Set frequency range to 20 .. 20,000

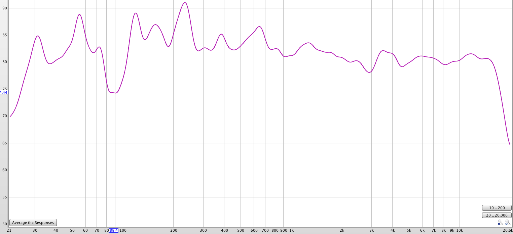pyautogui.click(x=497, y=215)
